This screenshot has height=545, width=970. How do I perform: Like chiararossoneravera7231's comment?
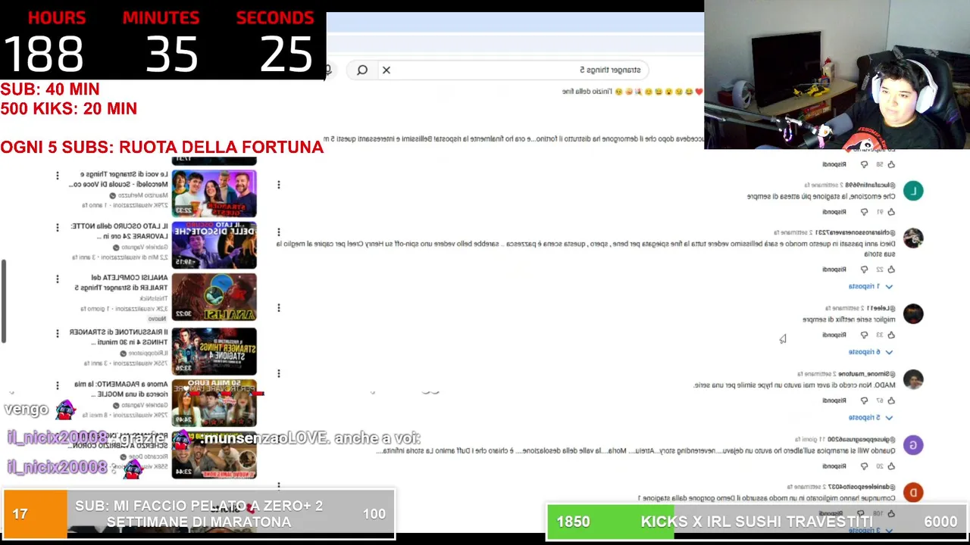coord(892,269)
